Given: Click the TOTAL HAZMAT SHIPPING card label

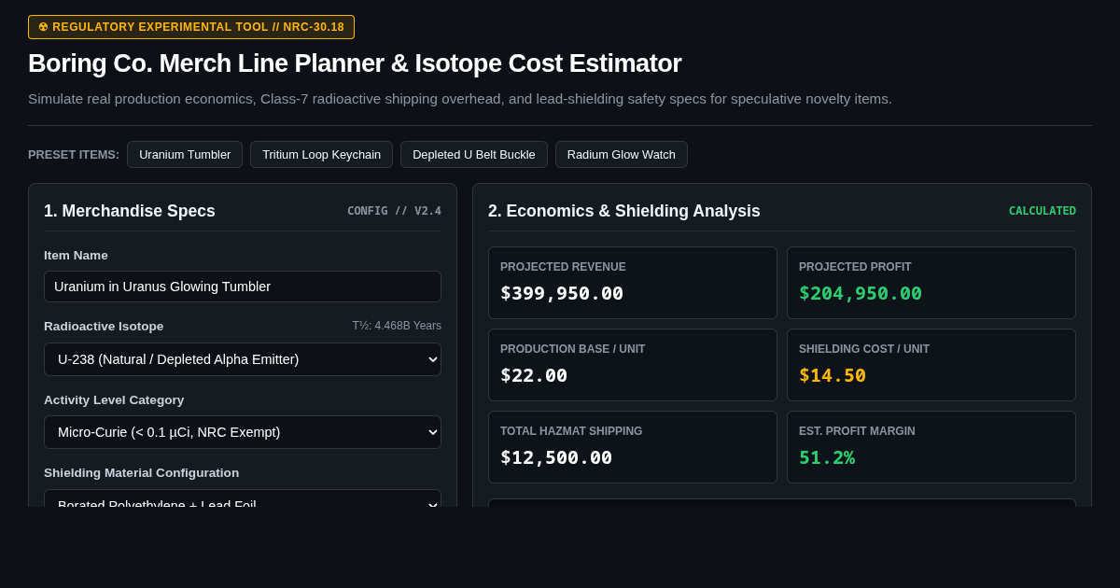Looking at the screenshot, I should point(571,431).
